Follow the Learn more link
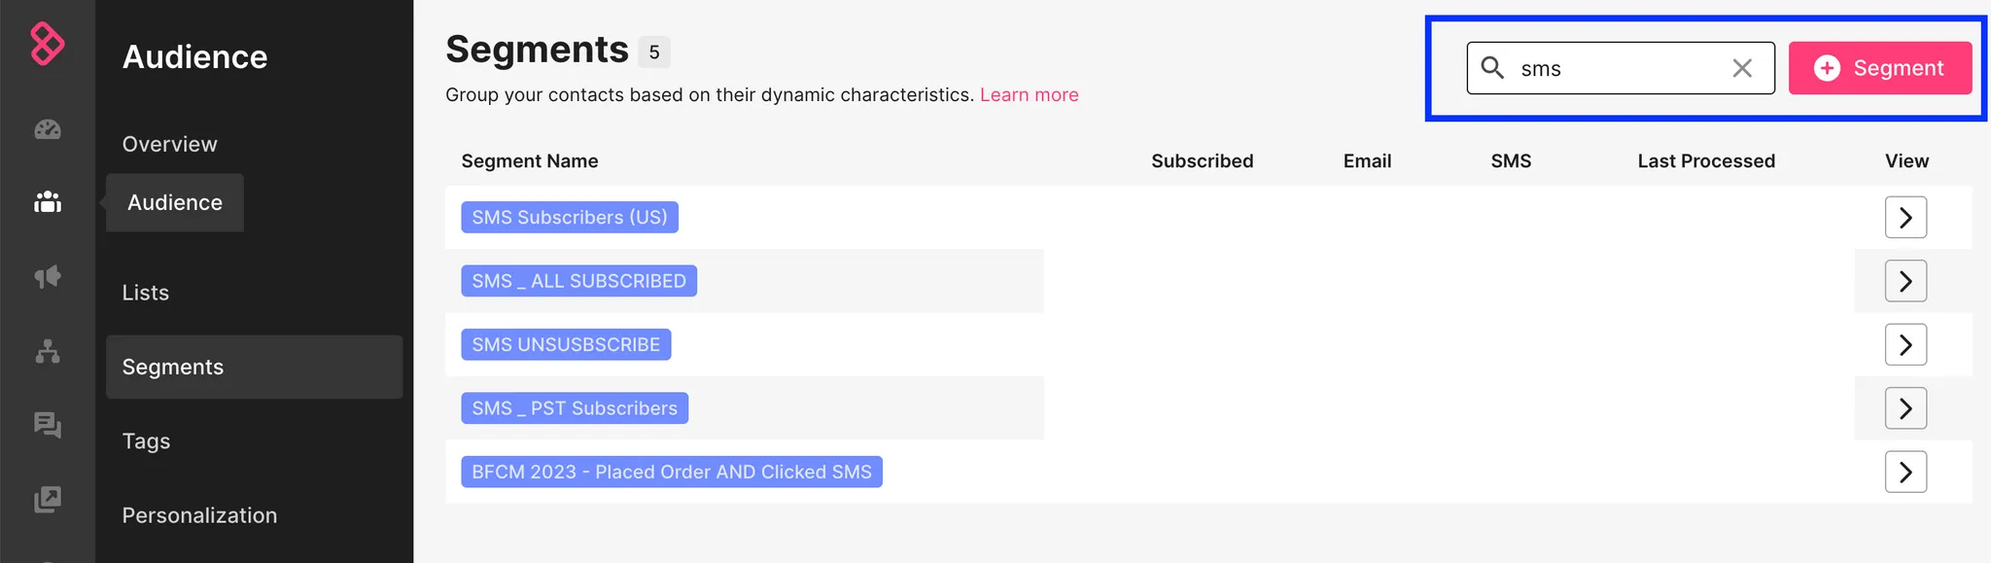Screen dimensions: 1991x563 coord(1029,95)
